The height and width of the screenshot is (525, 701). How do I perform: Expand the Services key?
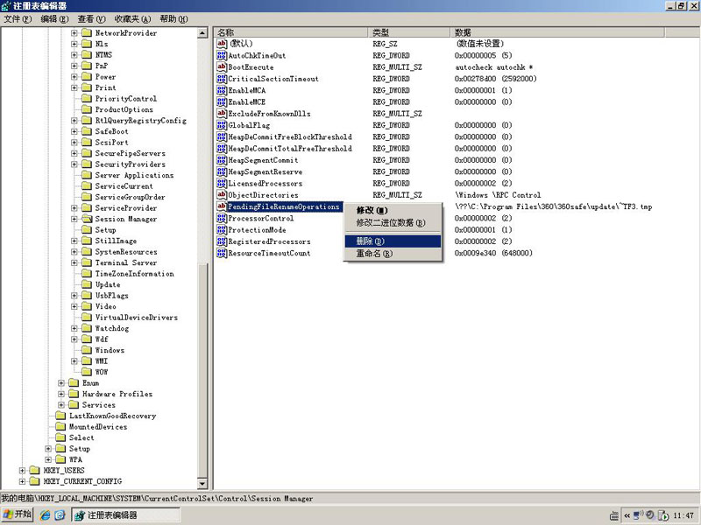(x=61, y=405)
